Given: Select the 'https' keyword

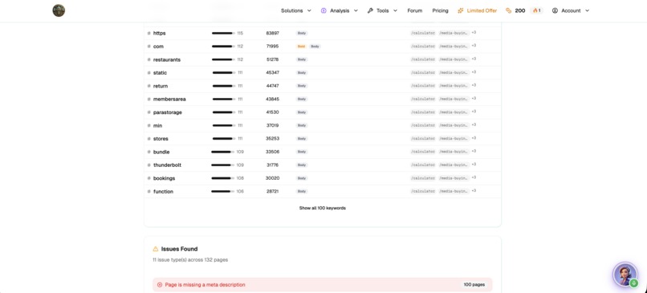Looking at the screenshot, I should [x=159, y=33].
